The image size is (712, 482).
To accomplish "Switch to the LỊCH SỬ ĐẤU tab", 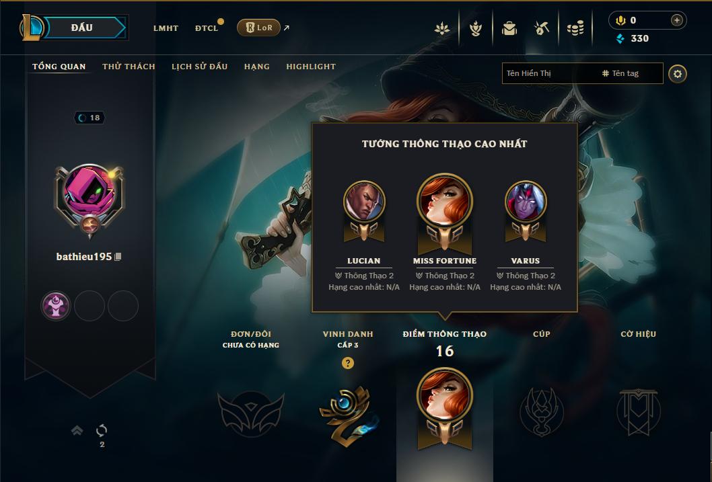I will pos(199,67).
